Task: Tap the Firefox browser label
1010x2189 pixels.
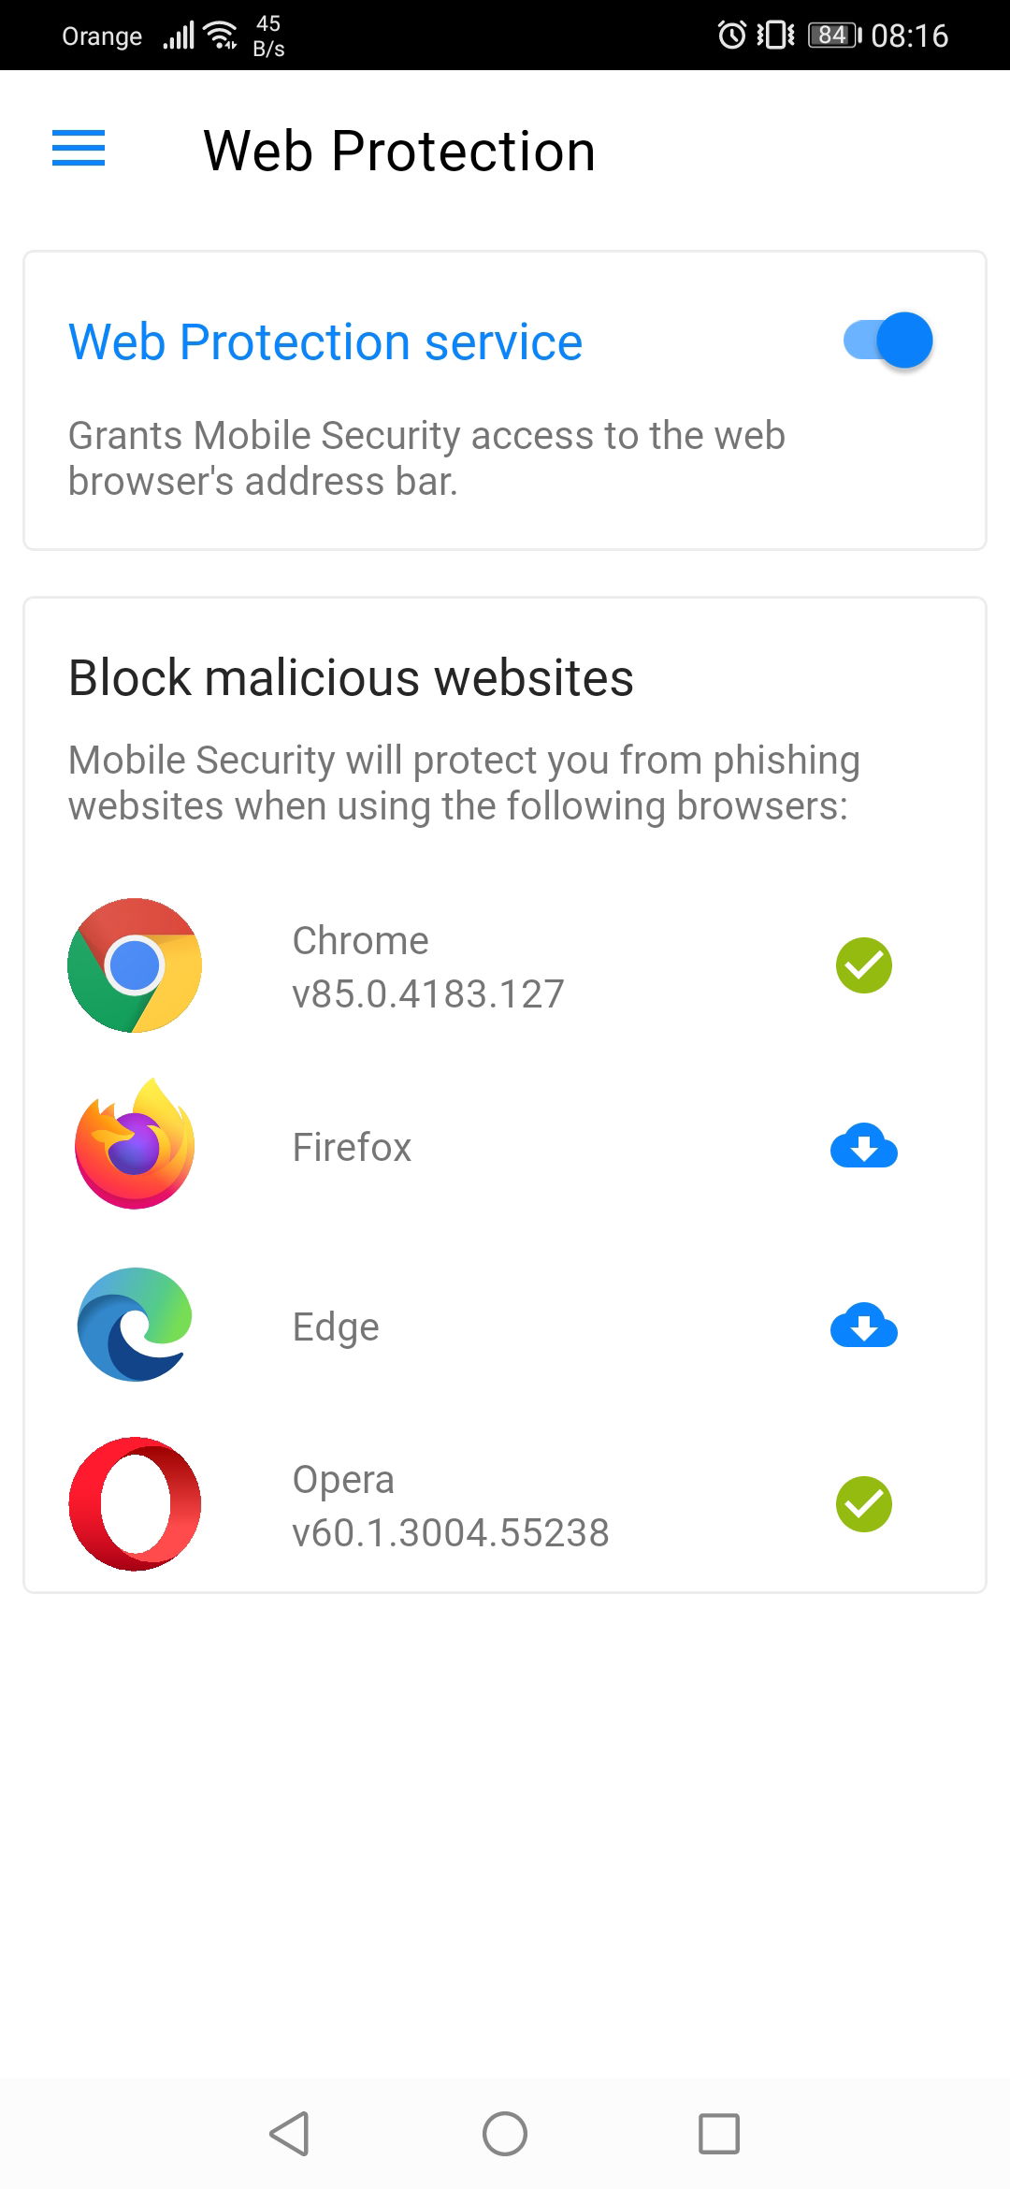Action: pyautogui.click(x=352, y=1147)
